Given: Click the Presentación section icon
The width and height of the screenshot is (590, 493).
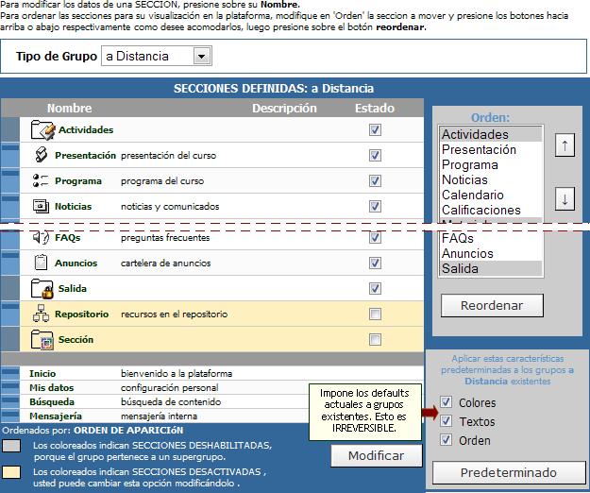Looking at the screenshot, I should [x=41, y=155].
